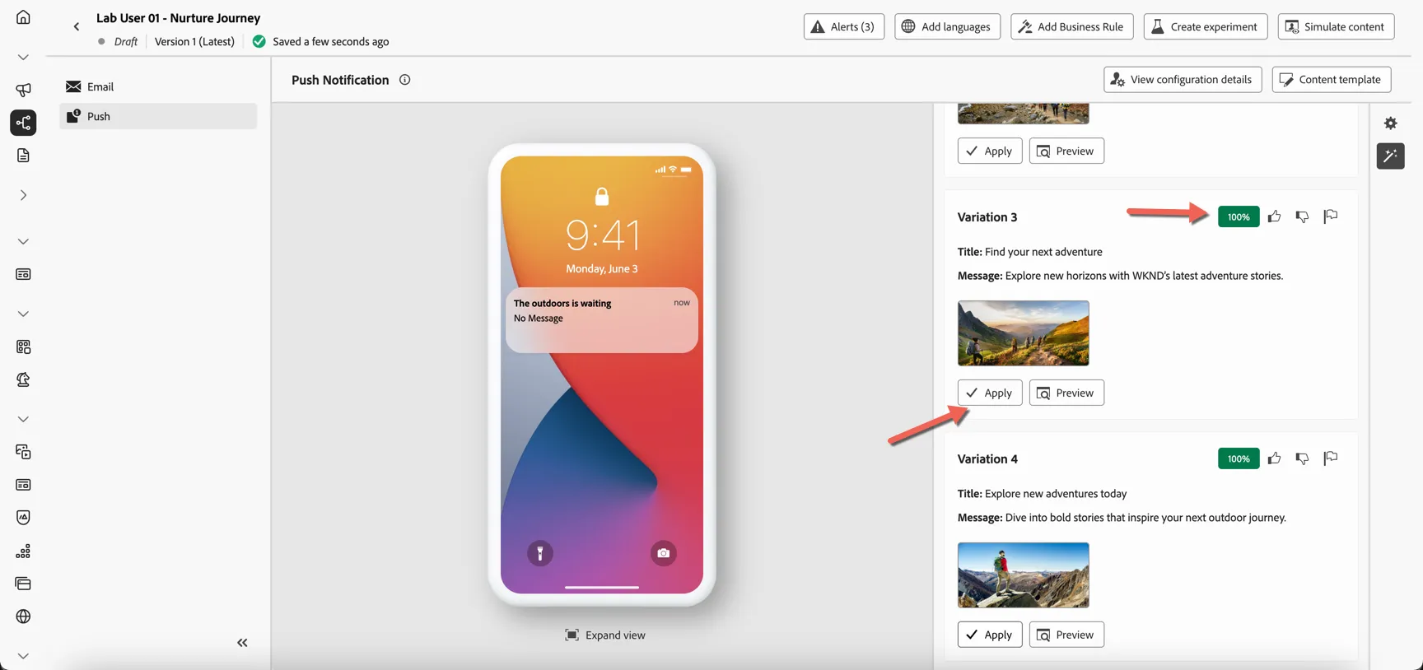This screenshot has height=670, width=1423.
Task: Expand the bottom-most sidebar chevron
Action: tap(23, 656)
